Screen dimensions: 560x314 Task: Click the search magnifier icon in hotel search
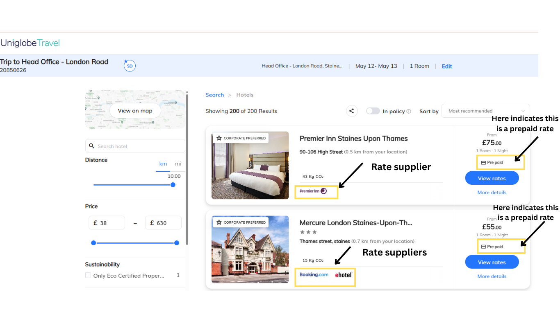click(x=92, y=146)
